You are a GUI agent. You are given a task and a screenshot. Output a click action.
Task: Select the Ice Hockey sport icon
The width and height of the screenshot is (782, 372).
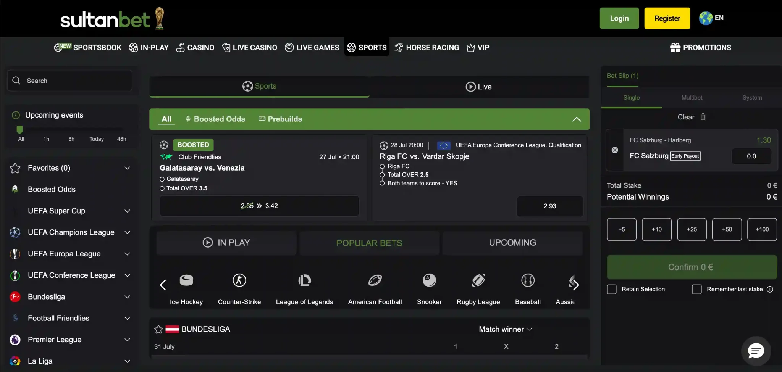[186, 280]
